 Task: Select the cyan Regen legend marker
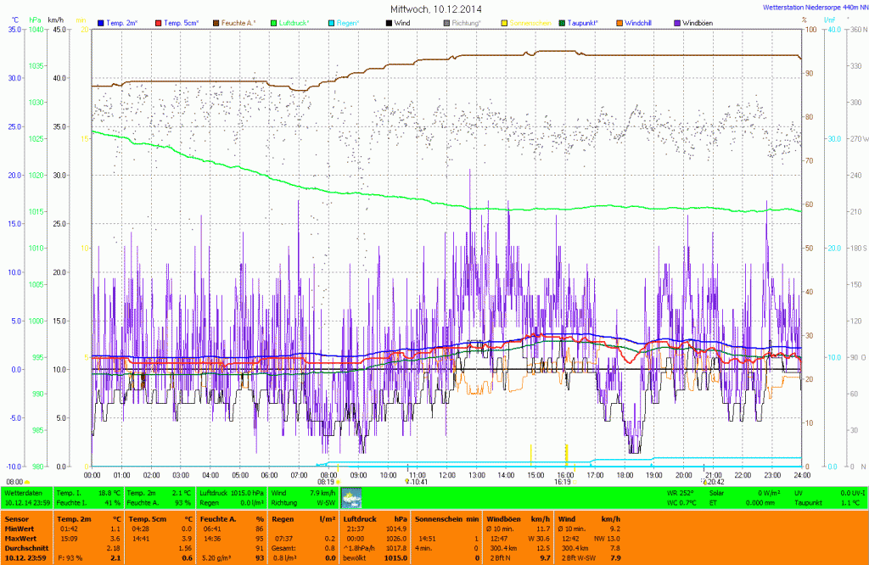332,22
